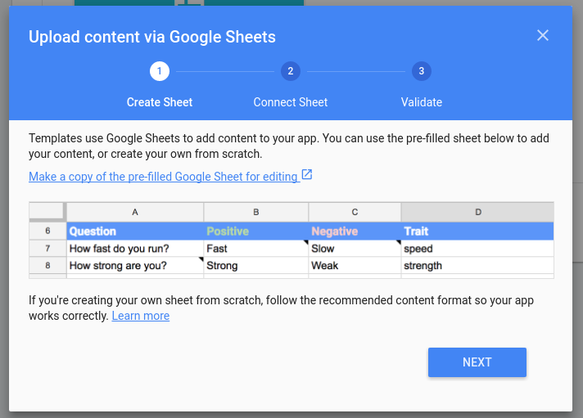Select column A header in sheet preview
This screenshot has height=418, width=583.
(135, 212)
